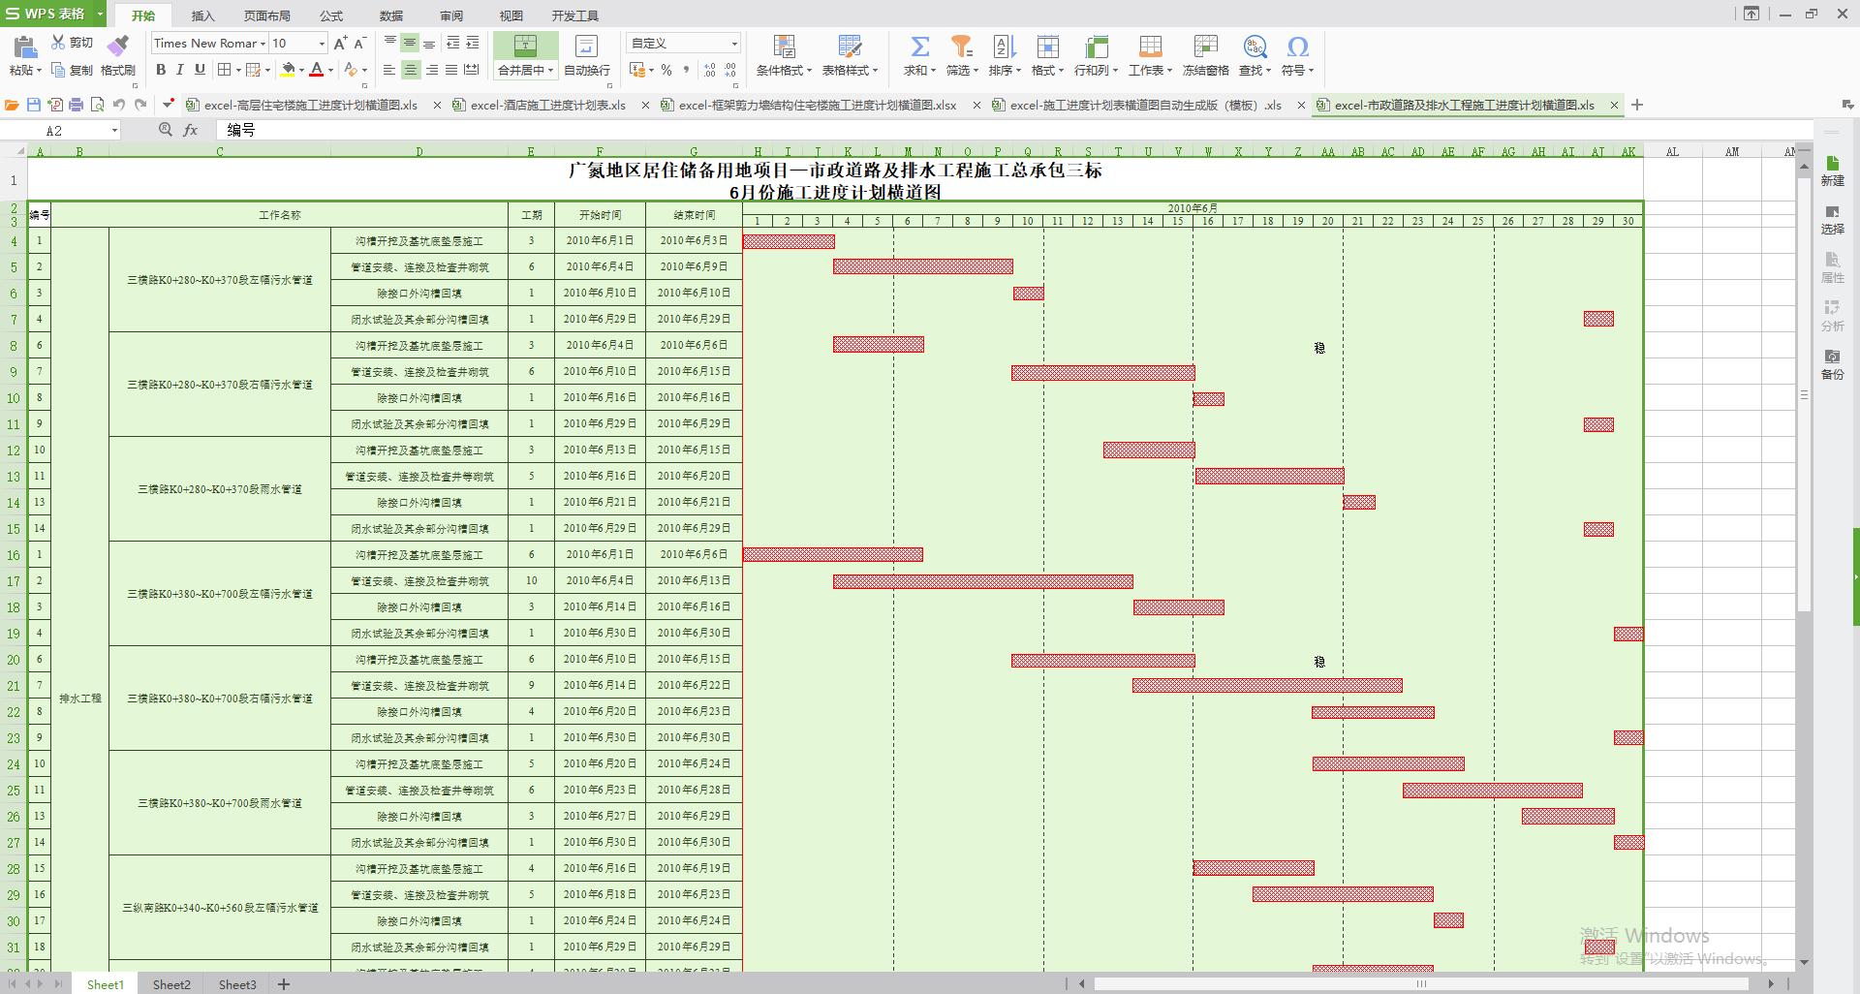Toggle bold formatting on the selection
The width and height of the screenshot is (1860, 994).
click(x=160, y=70)
